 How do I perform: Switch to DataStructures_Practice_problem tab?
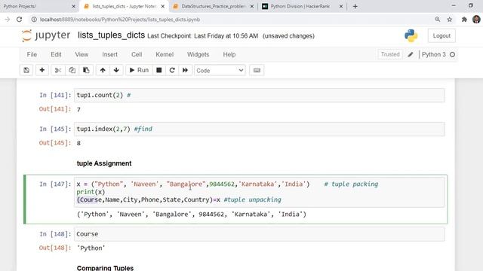pos(213,6)
